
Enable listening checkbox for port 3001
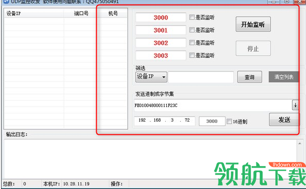pos(192,30)
